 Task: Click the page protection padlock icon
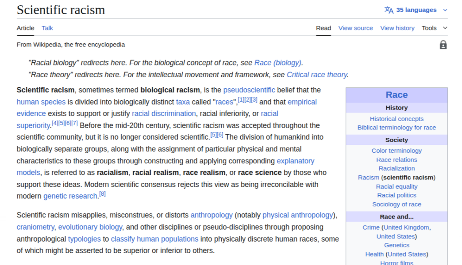(x=443, y=45)
